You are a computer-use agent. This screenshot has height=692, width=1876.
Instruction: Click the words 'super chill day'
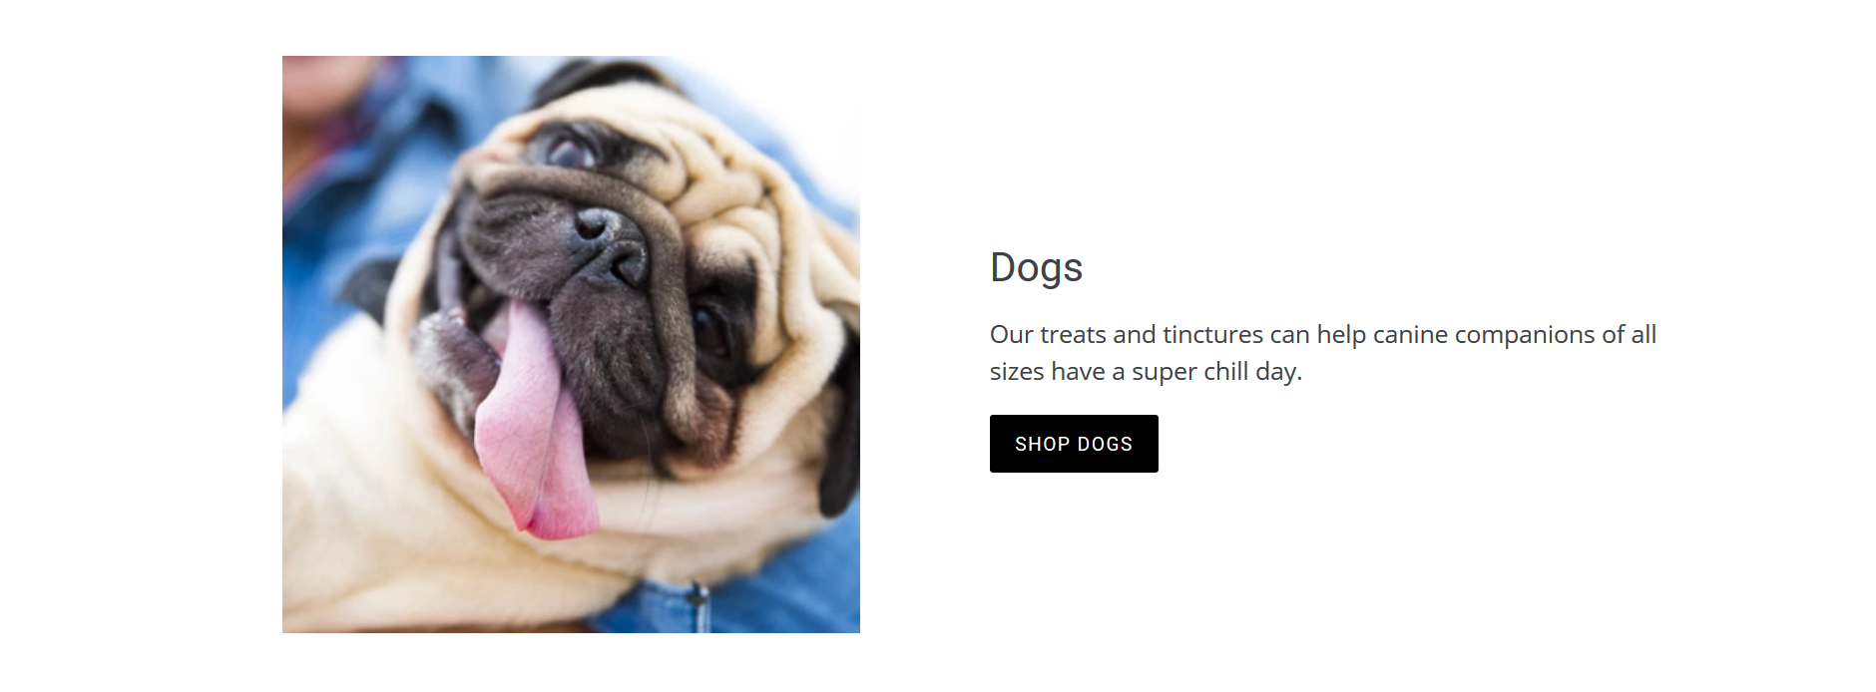pyautogui.click(x=1216, y=372)
